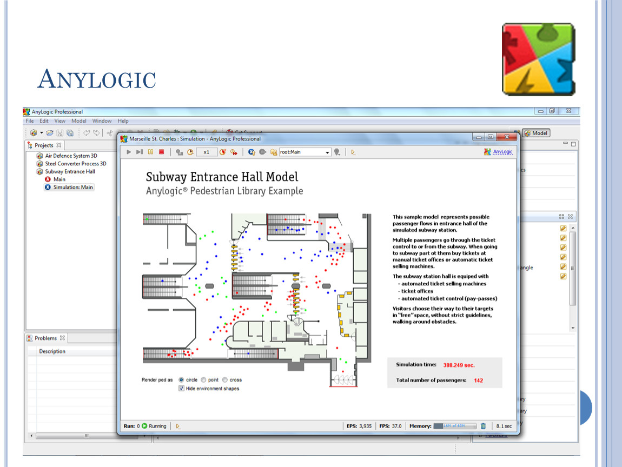Click the Simulation time value 388.249 sec.
The height and width of the screenshot is (467, 622).
click(x=459, y=365)
